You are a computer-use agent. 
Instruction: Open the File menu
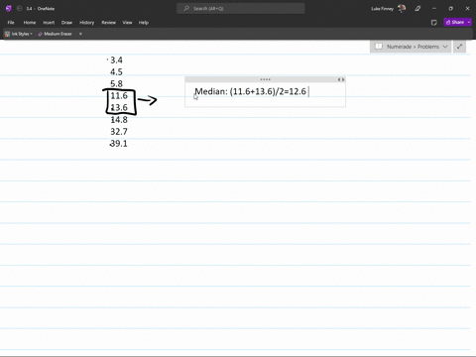pos(11,23)
